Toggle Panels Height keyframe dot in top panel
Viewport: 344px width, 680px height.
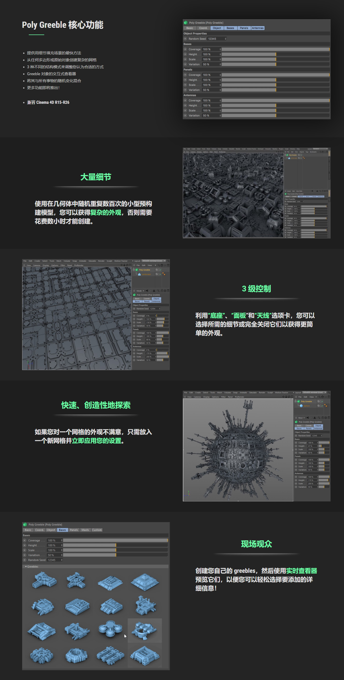[185, 80]
